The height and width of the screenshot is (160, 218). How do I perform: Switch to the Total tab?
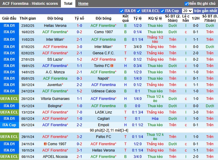[x=68, y=4]
